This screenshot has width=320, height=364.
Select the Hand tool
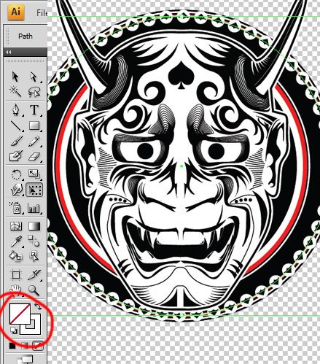click(15, 290)
